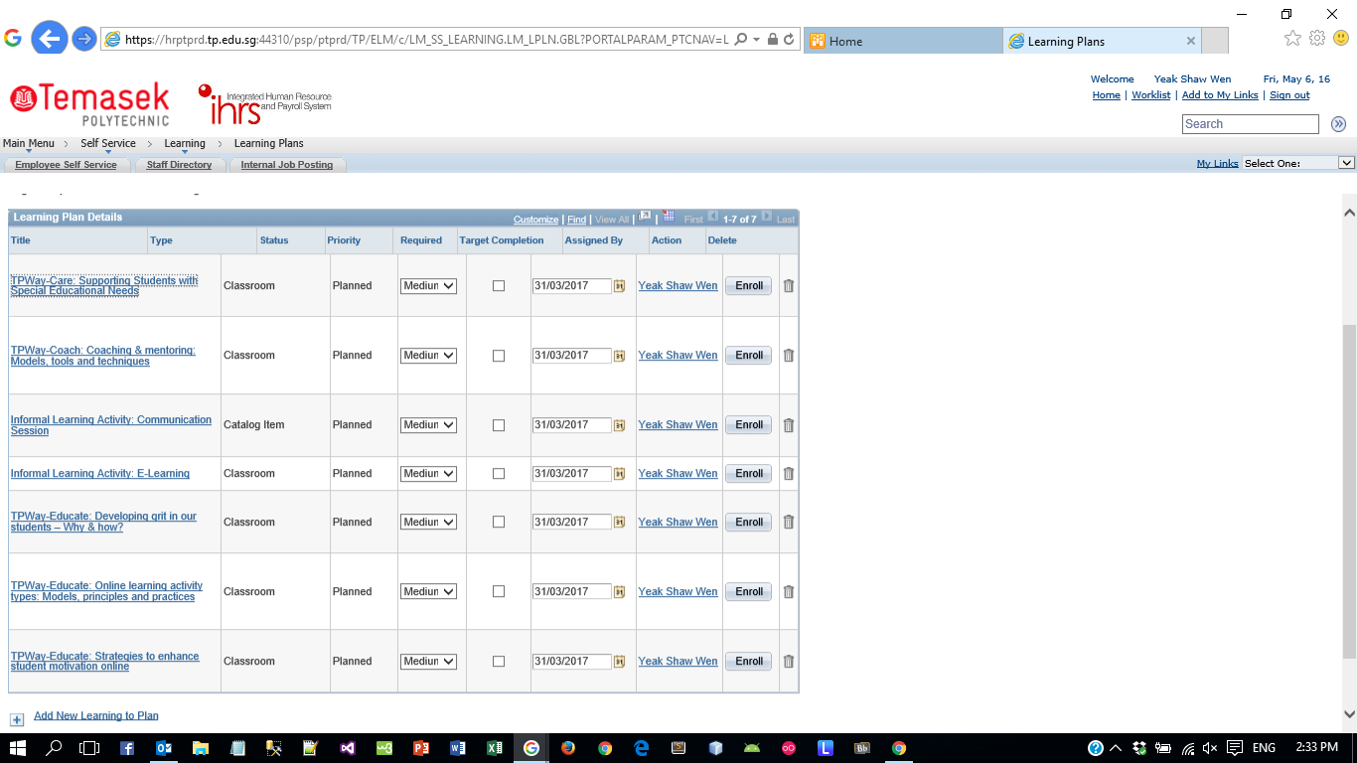1357x763 pixels.
Task: Open the grid in a new window icon
Action: tap(645, 217)
